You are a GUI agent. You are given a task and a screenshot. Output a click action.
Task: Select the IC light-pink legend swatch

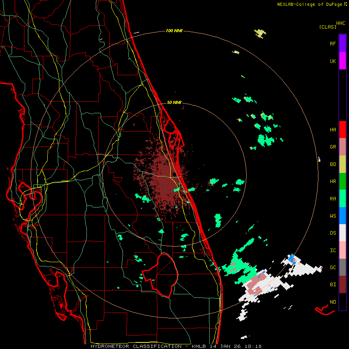tap(342, 250)
